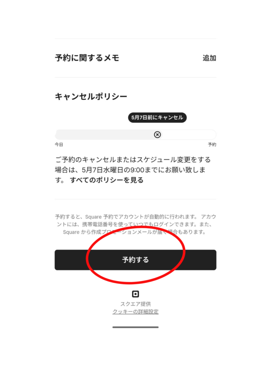Screen dimensions: 271x383
Task: Click the divider line above キャンセルポリシー
Action: click(135, 77)
